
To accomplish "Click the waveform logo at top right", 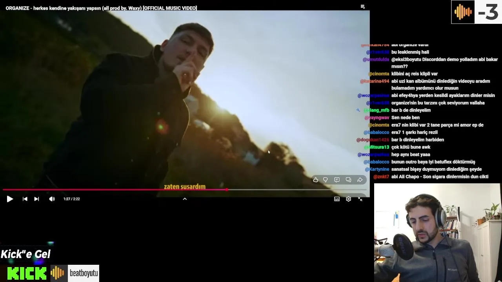I will [463, 12].
